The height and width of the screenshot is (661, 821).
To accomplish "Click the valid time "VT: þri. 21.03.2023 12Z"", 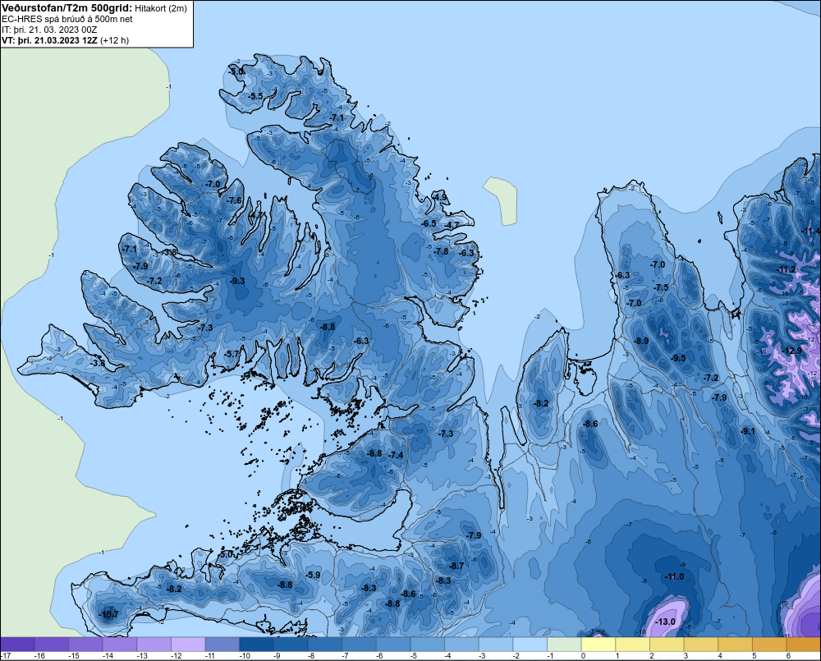I will point(49,40).
